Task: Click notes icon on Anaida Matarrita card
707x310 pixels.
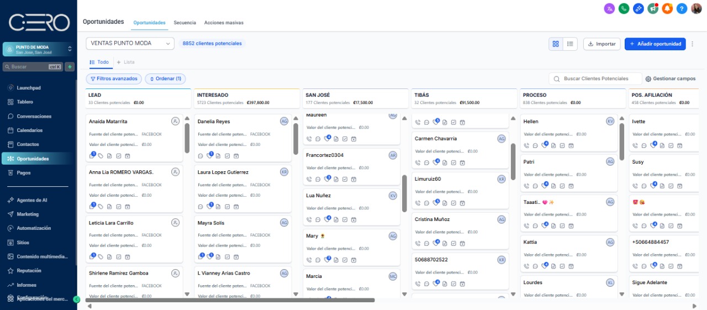Action: point(109,156)
